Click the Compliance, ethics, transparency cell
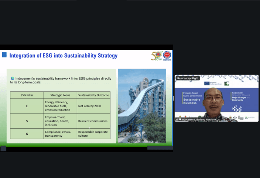260x178 pixels. [x=60, y=134]
